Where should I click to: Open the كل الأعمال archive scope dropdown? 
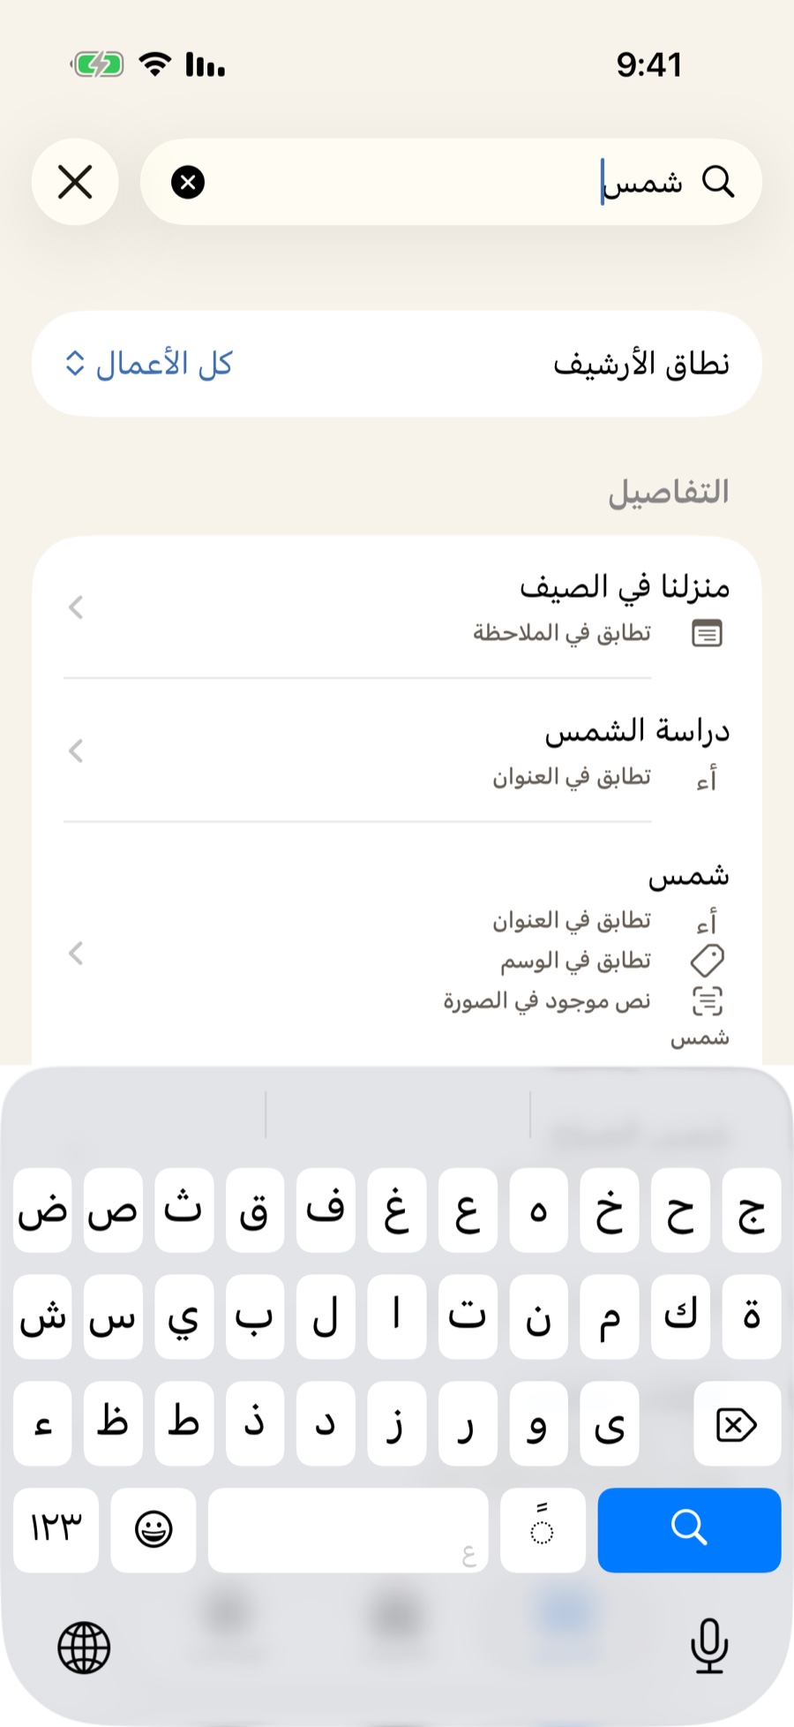(x=149, y=363)
